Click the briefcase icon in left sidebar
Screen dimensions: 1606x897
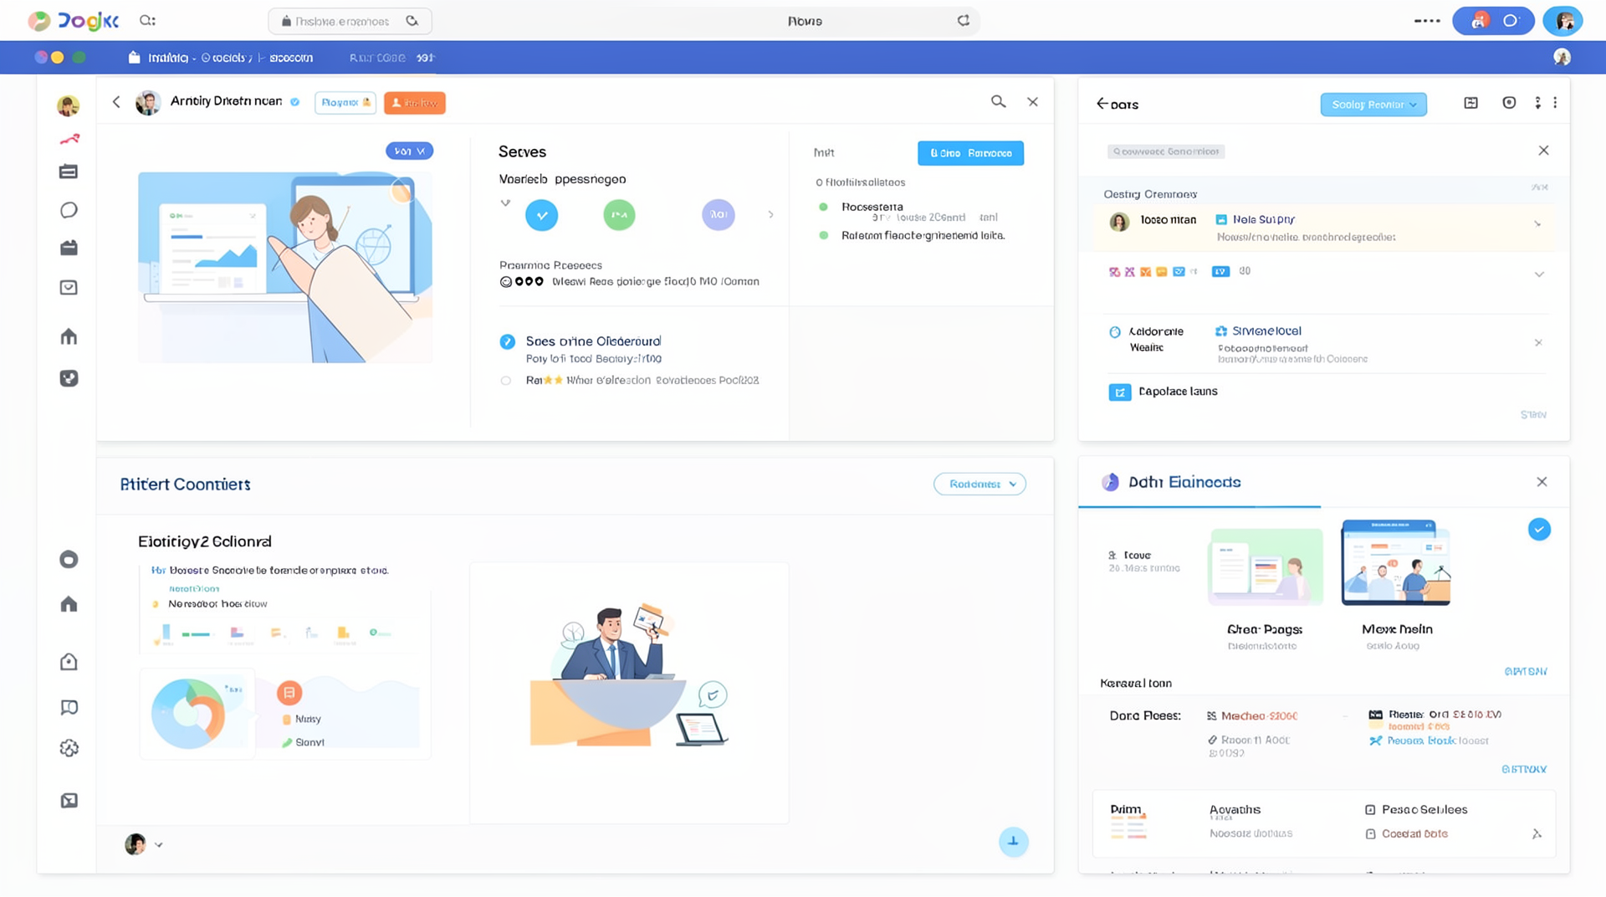click(69, 248)
